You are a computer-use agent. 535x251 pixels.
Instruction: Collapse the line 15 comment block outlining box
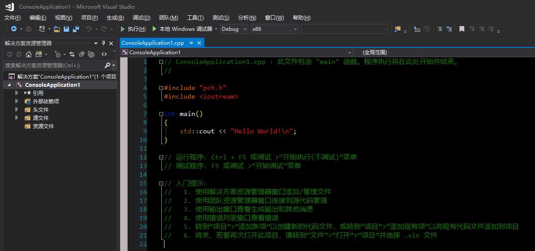[x=161, y=183]
